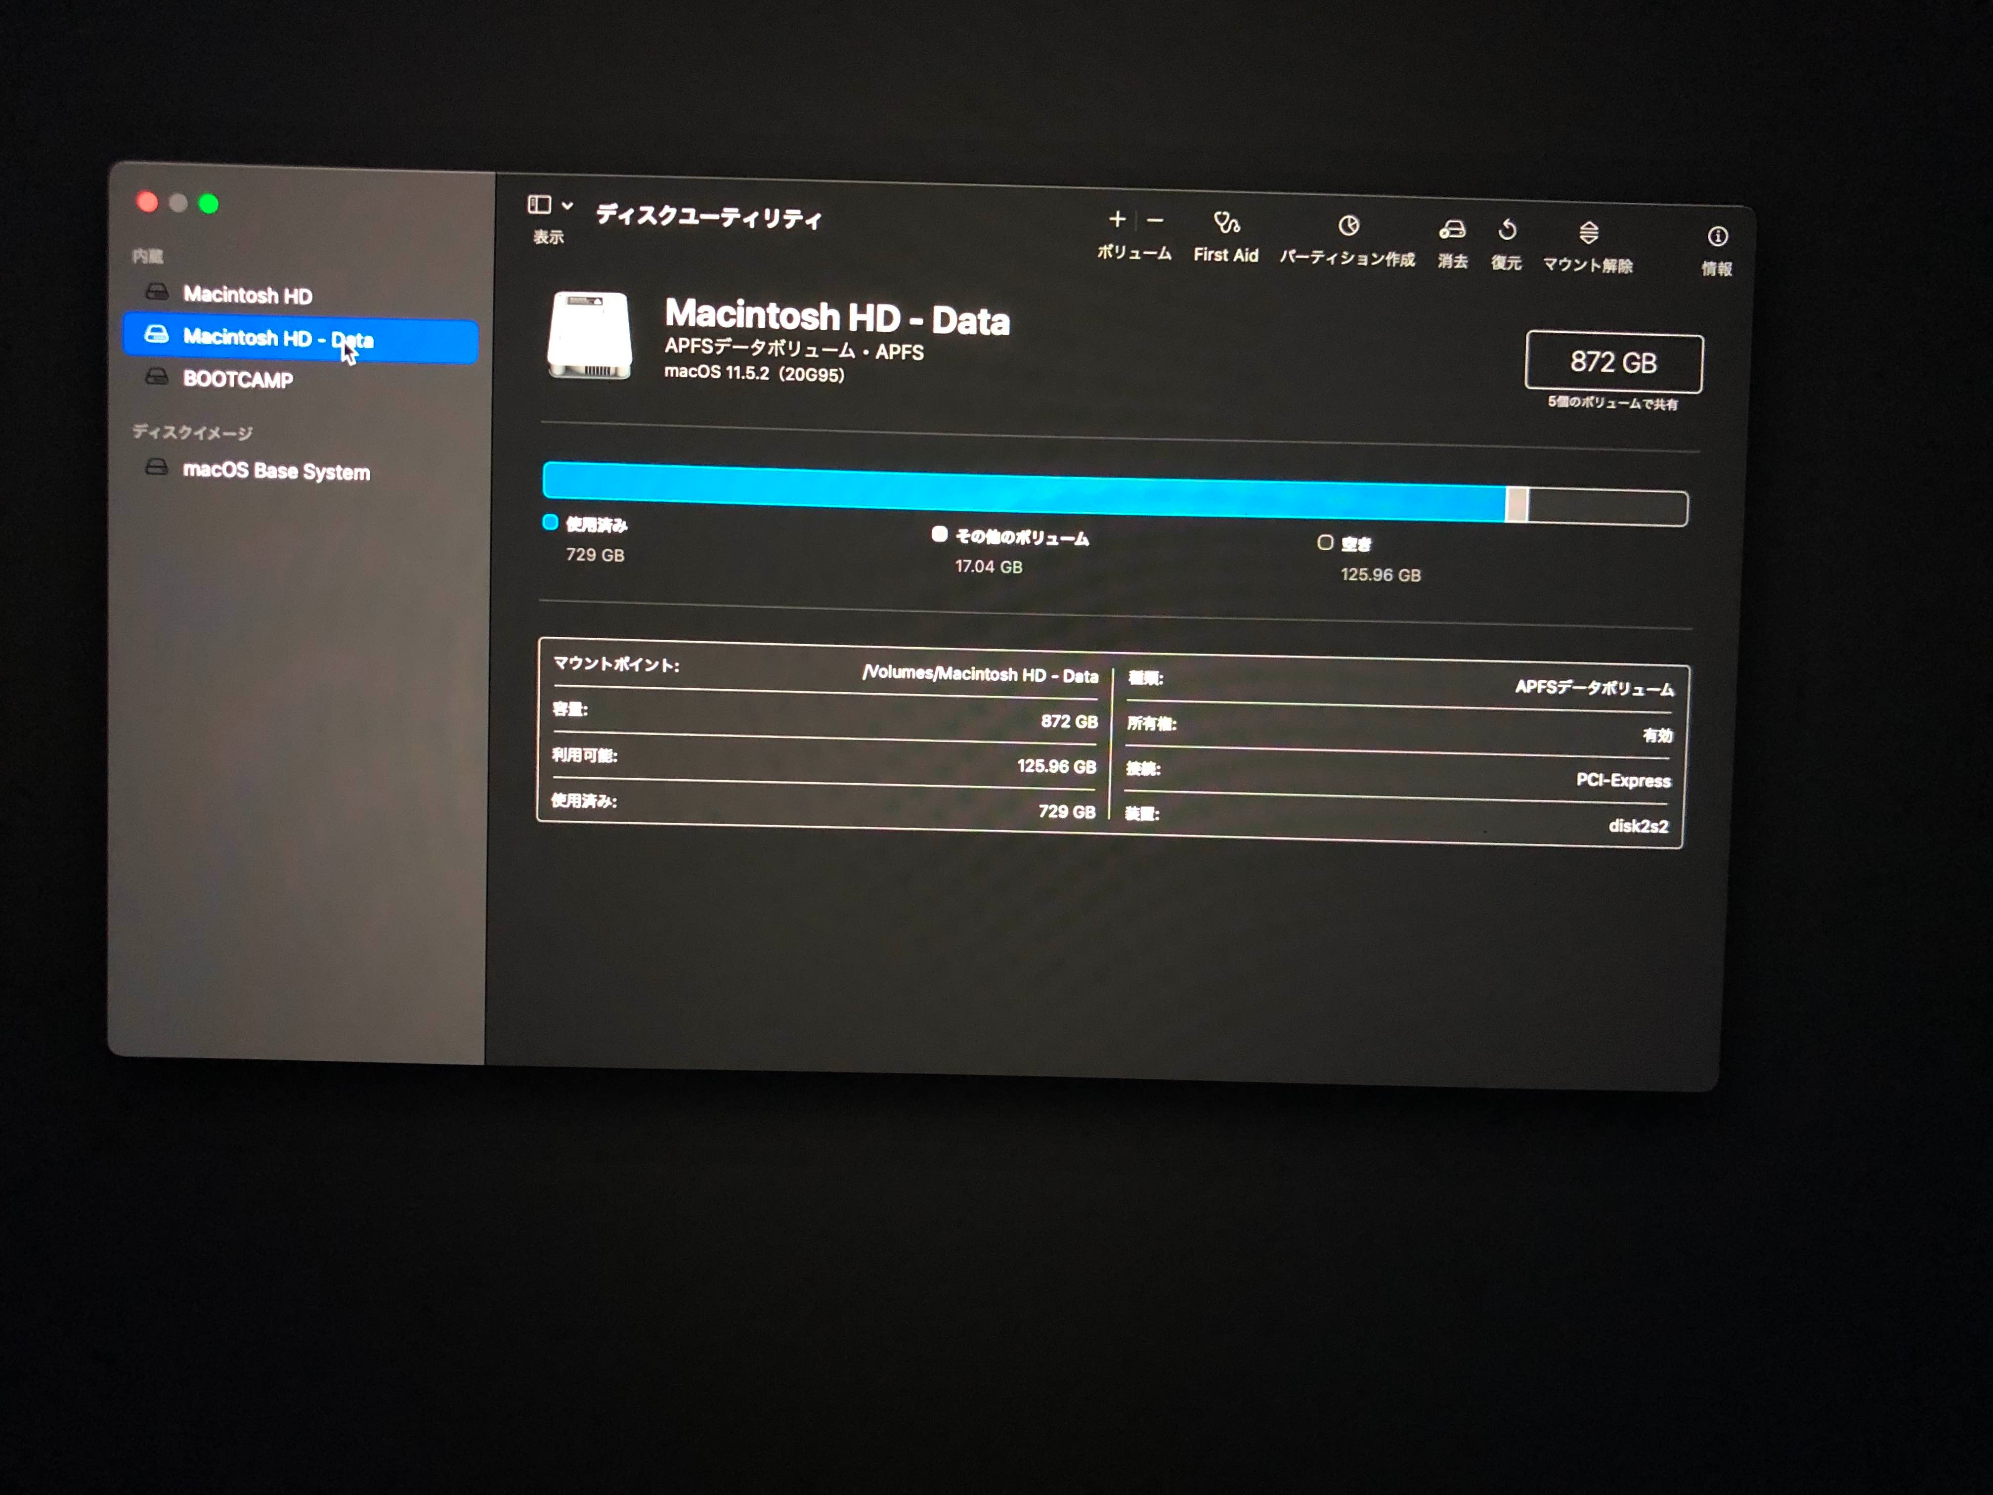Add a volume with the plus icon

click(1117, 219)
